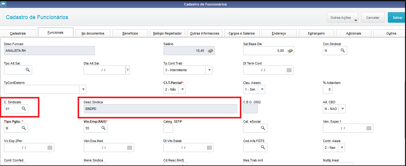Click the Salário money calculator icon

click(x=210, y=51)
